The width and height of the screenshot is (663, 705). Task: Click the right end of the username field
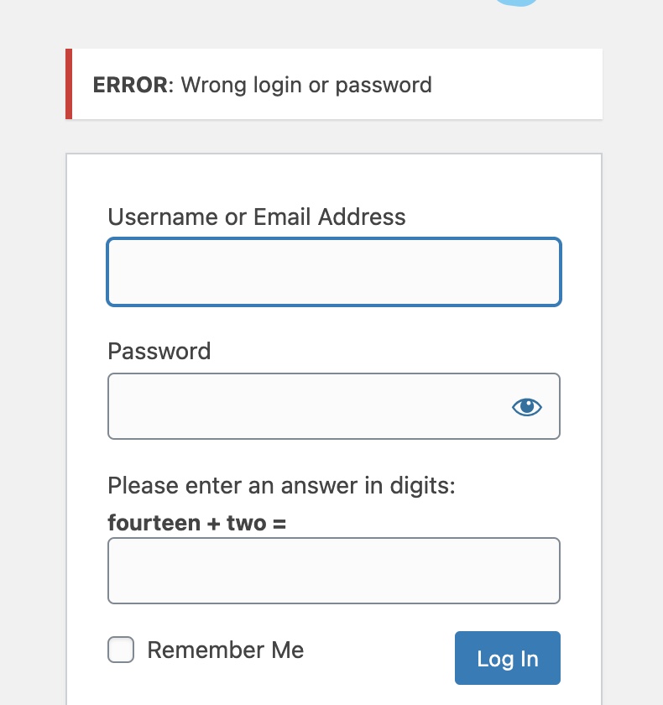(x=541, y=272)
